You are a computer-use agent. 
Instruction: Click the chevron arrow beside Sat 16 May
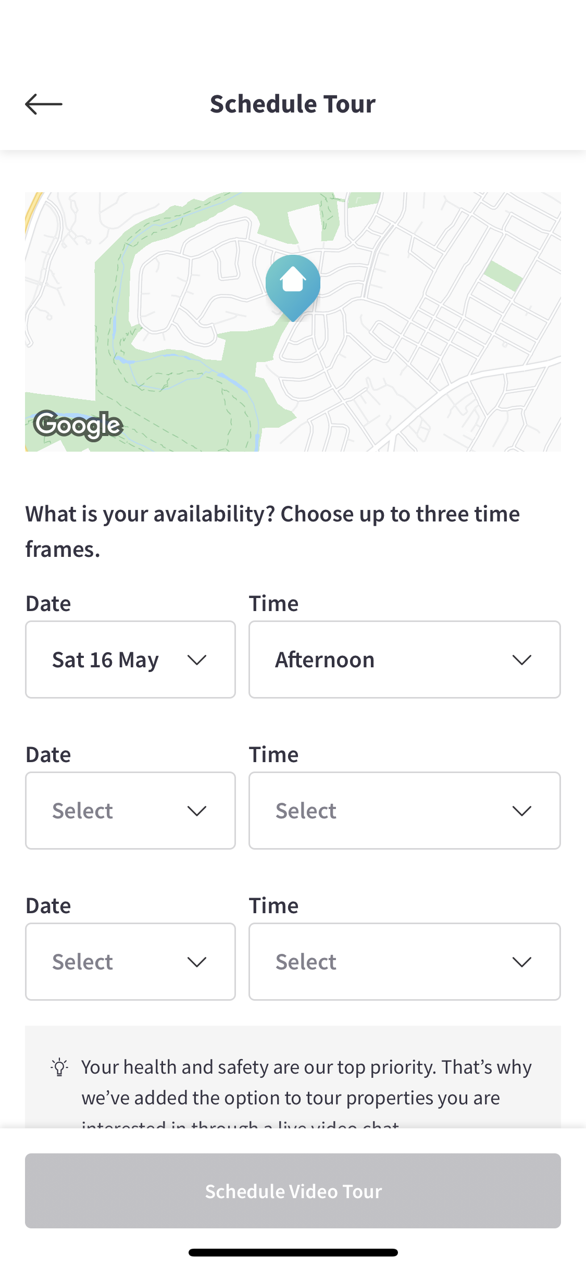pyautogui.click(x=197, y=660)
